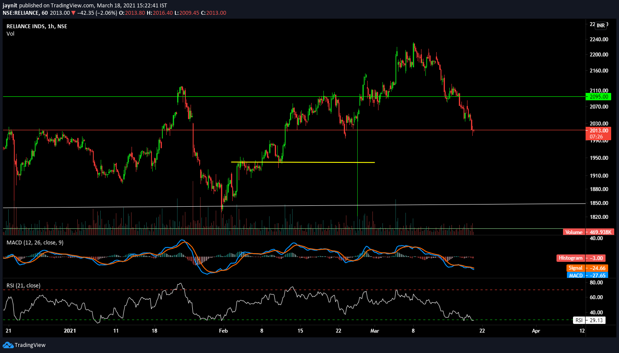
Task: Click the 18 date label on time axis
Action: click(155, 331)
